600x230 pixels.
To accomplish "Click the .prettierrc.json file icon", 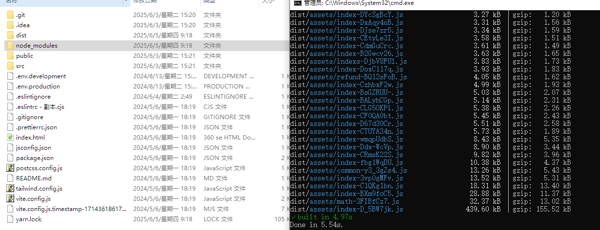I will (x=11, y=127).
